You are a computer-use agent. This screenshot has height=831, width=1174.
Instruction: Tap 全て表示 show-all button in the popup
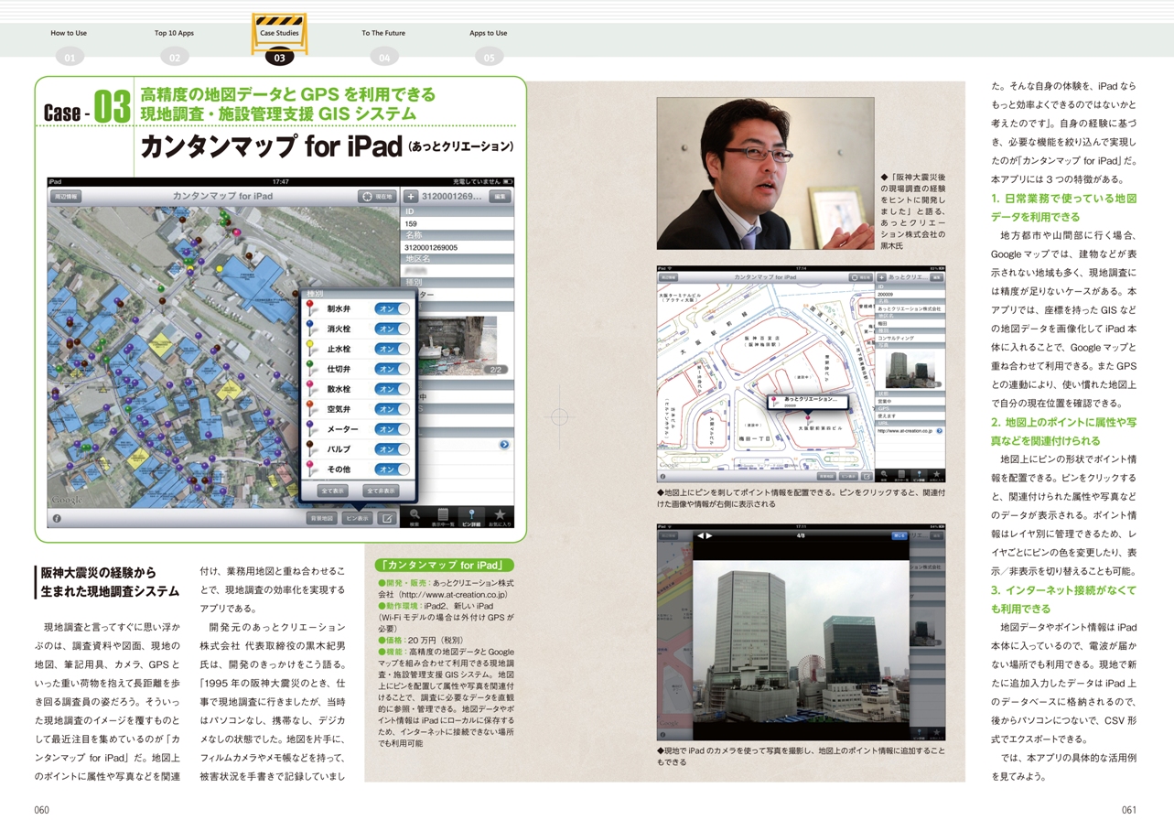[x=333, y=491]
